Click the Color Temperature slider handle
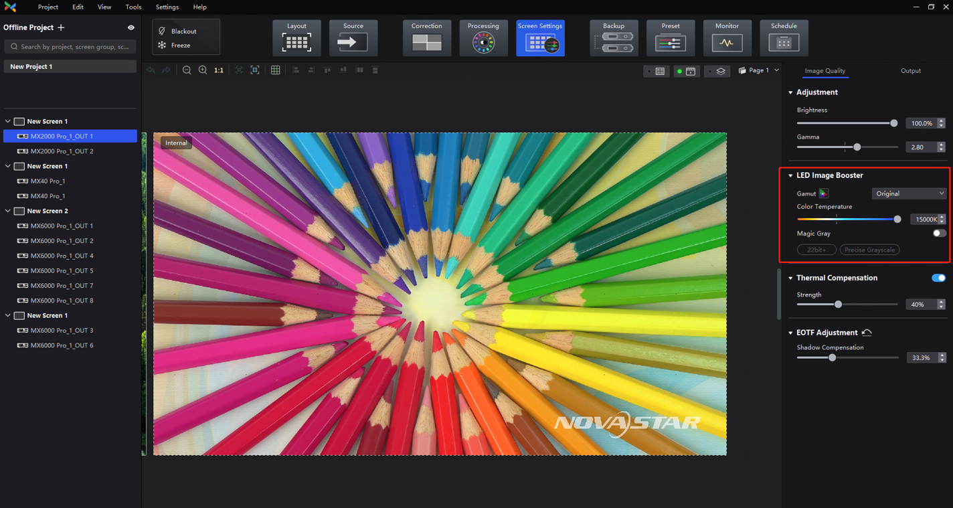 click(x=897, y=219)
